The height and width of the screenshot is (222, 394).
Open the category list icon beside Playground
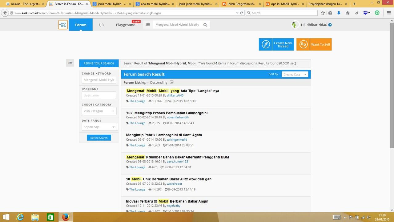tap(148, 25)
